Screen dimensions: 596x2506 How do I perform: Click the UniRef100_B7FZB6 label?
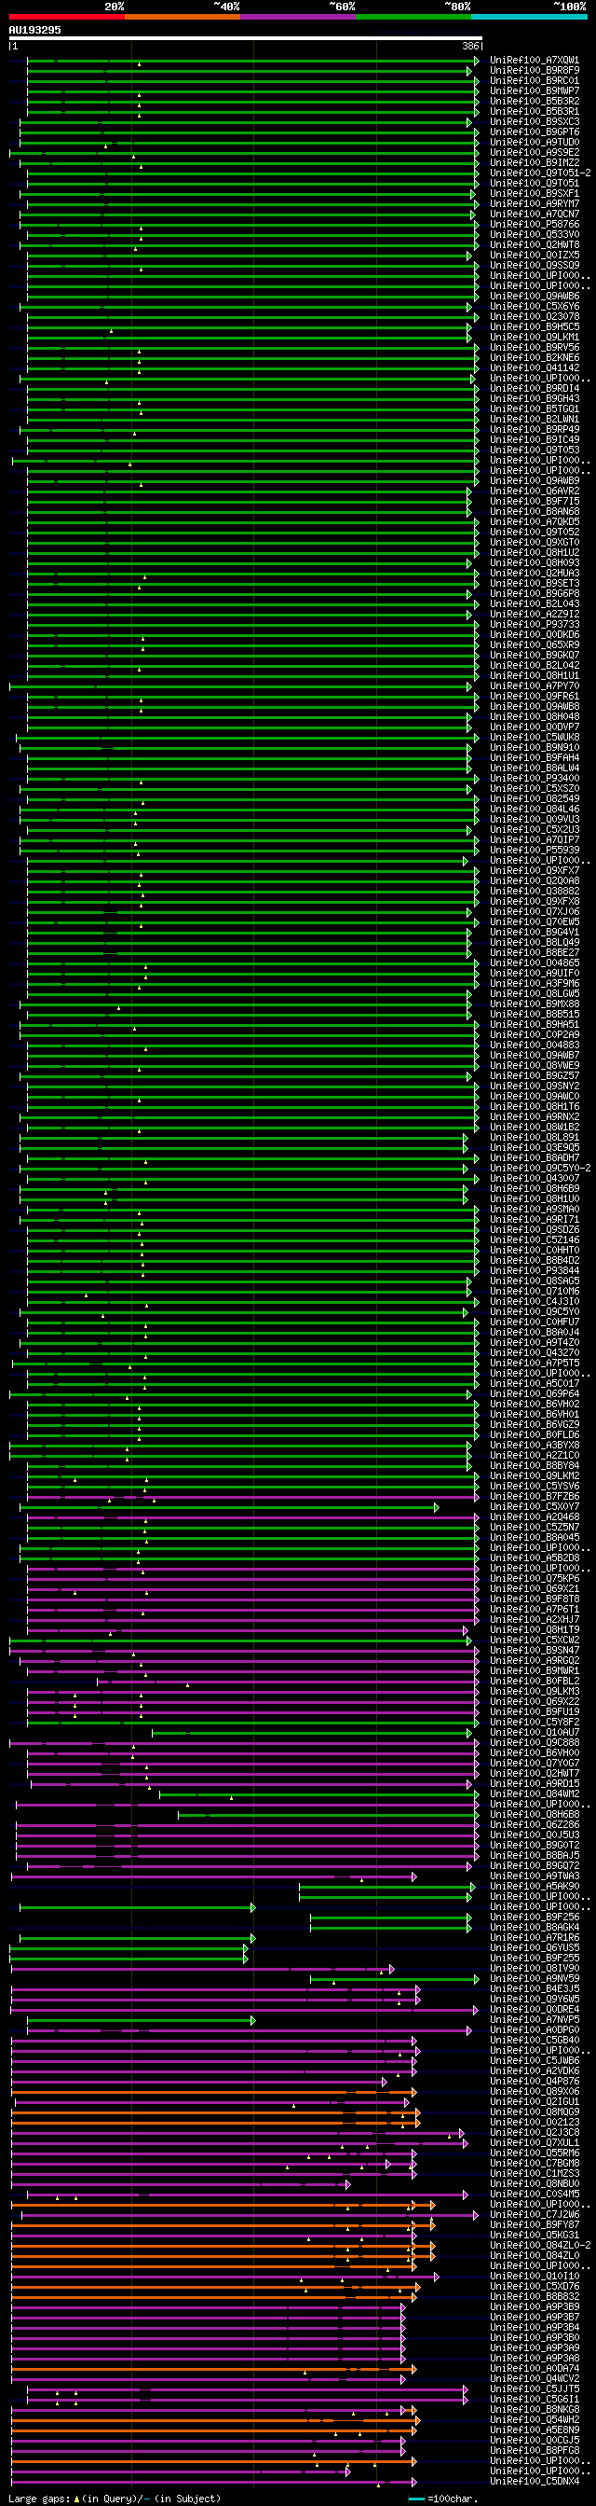pos(535,1496)
